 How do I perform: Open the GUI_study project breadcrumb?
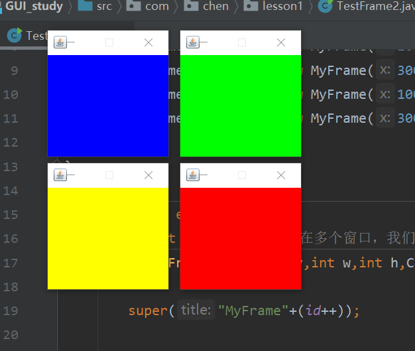click(34, 6)
